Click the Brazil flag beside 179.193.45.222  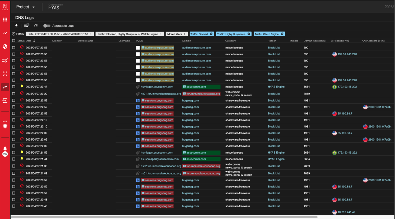click(334, 86)
